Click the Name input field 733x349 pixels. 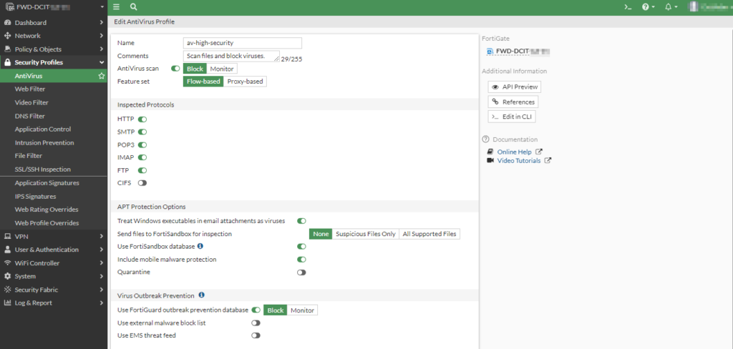click(242, 43)
